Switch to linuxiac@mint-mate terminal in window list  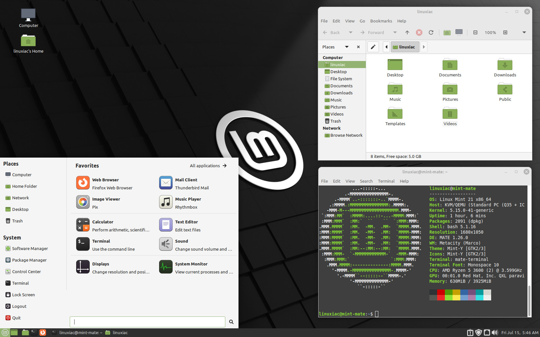click(x=77, y=333)
